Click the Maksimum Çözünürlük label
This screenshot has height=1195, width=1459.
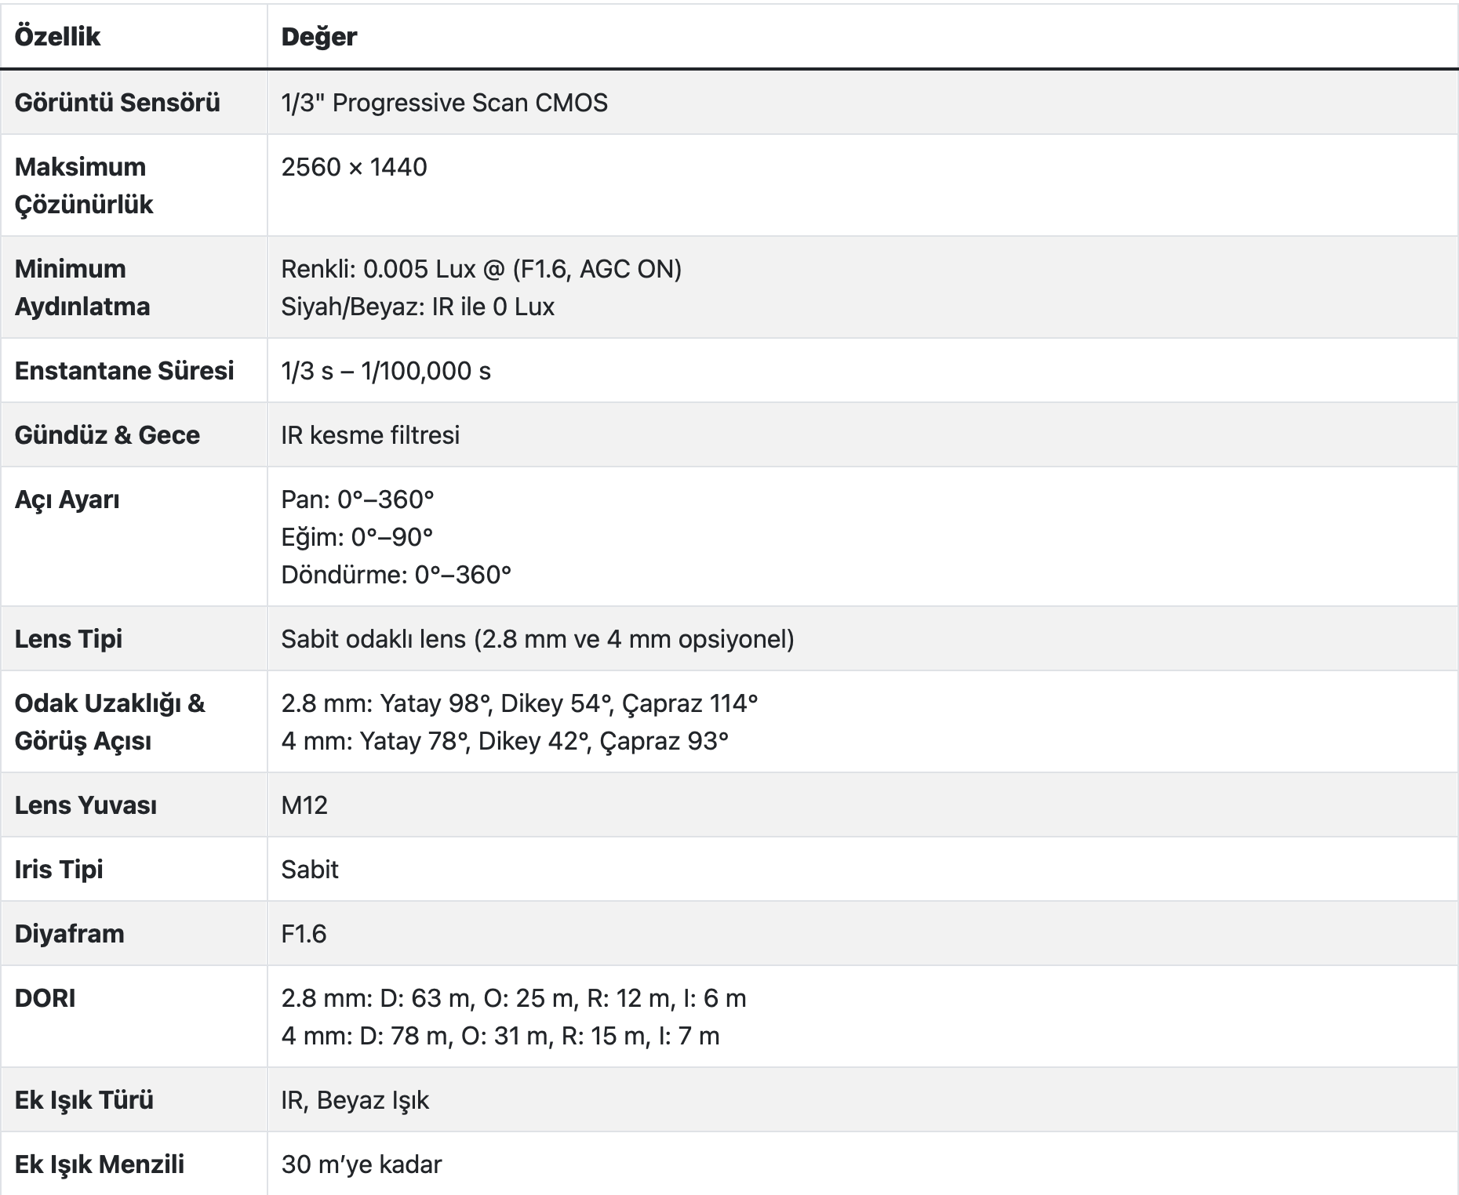[83, 186]
